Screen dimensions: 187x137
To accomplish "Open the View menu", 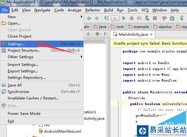I will click(x=27, y=10).
